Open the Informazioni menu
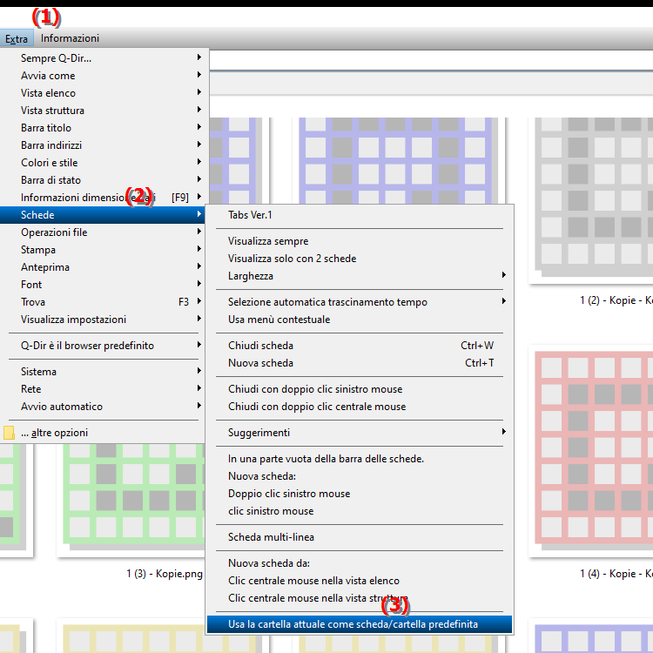This screenshot has height=653, width=653. click(x=70, y=38)
